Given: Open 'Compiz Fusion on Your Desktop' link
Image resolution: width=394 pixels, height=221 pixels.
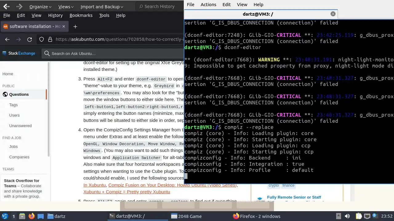Looking at the screenshot, I should click(172, 185).
